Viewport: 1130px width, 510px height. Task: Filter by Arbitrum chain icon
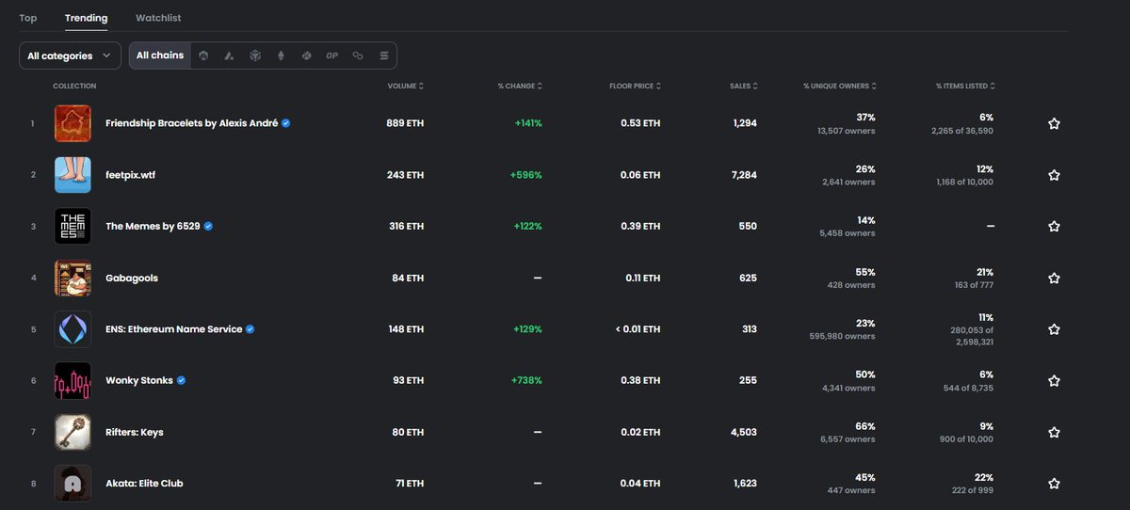point(204,56)
